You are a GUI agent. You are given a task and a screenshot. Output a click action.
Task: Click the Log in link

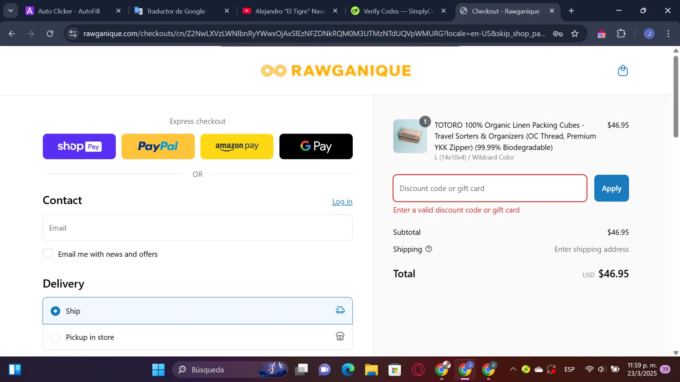tap(342, 201)
